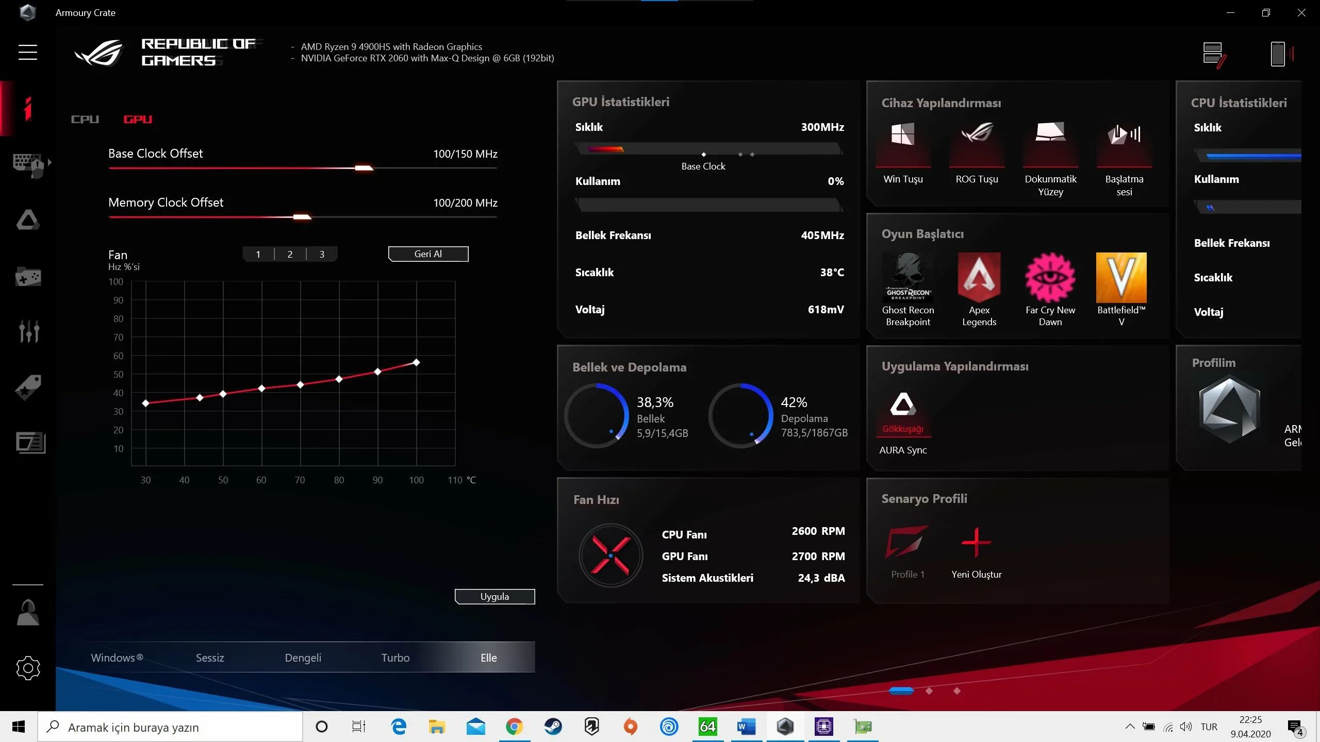Open the Home info sidebar icon

coord(28,108)
